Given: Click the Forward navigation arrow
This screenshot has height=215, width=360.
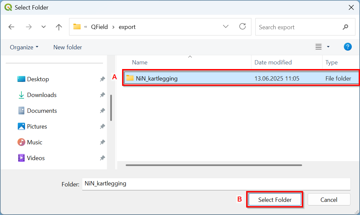Looking at the screenshot, I should (29, 27).
